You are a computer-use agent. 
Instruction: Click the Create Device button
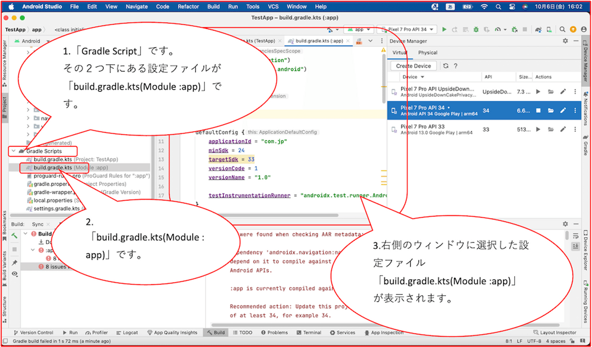coord(413,66)
